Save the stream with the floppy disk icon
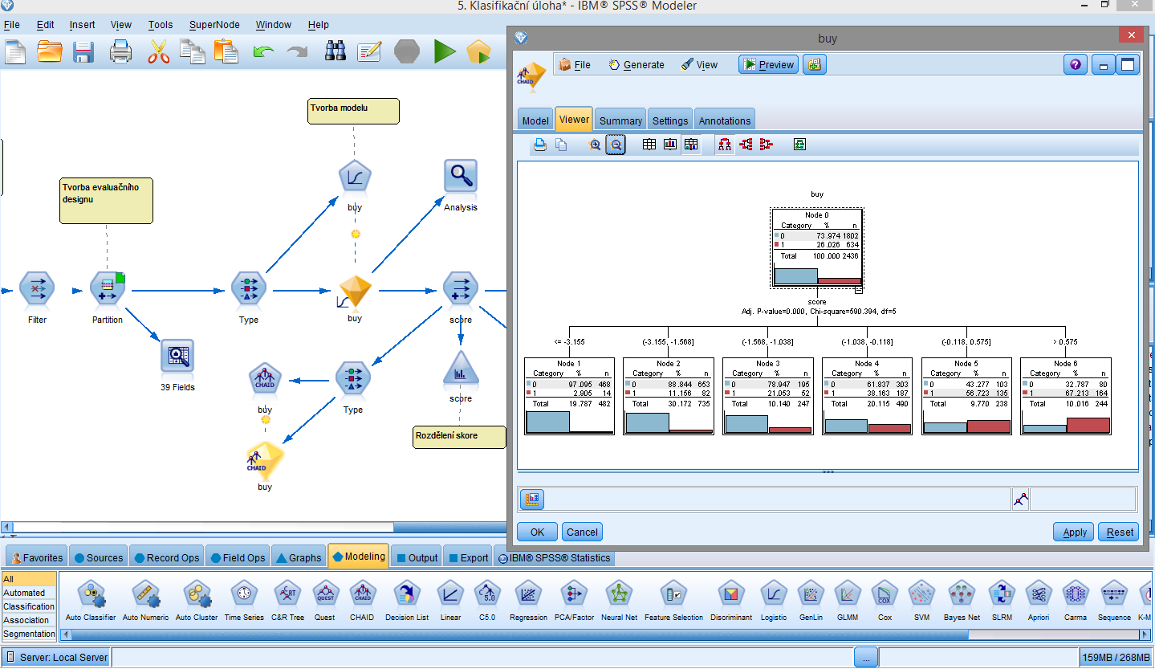Image resolution: width=1155 pixels, height=669 pixels. coord(83,52)
